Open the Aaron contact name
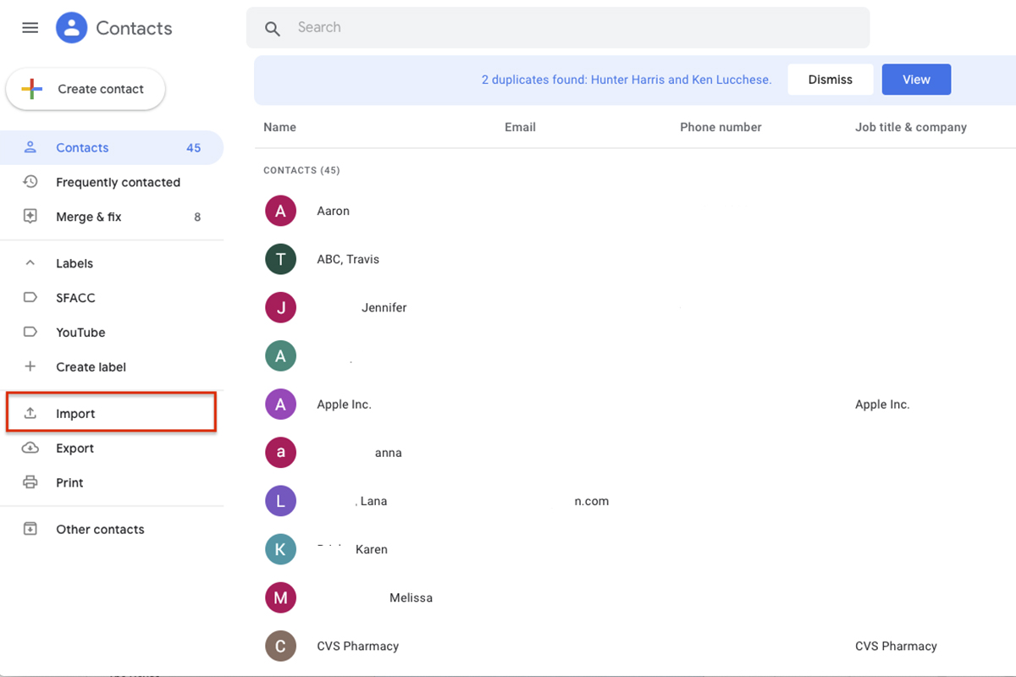1016x677 pixels. [x=333, y=211]
